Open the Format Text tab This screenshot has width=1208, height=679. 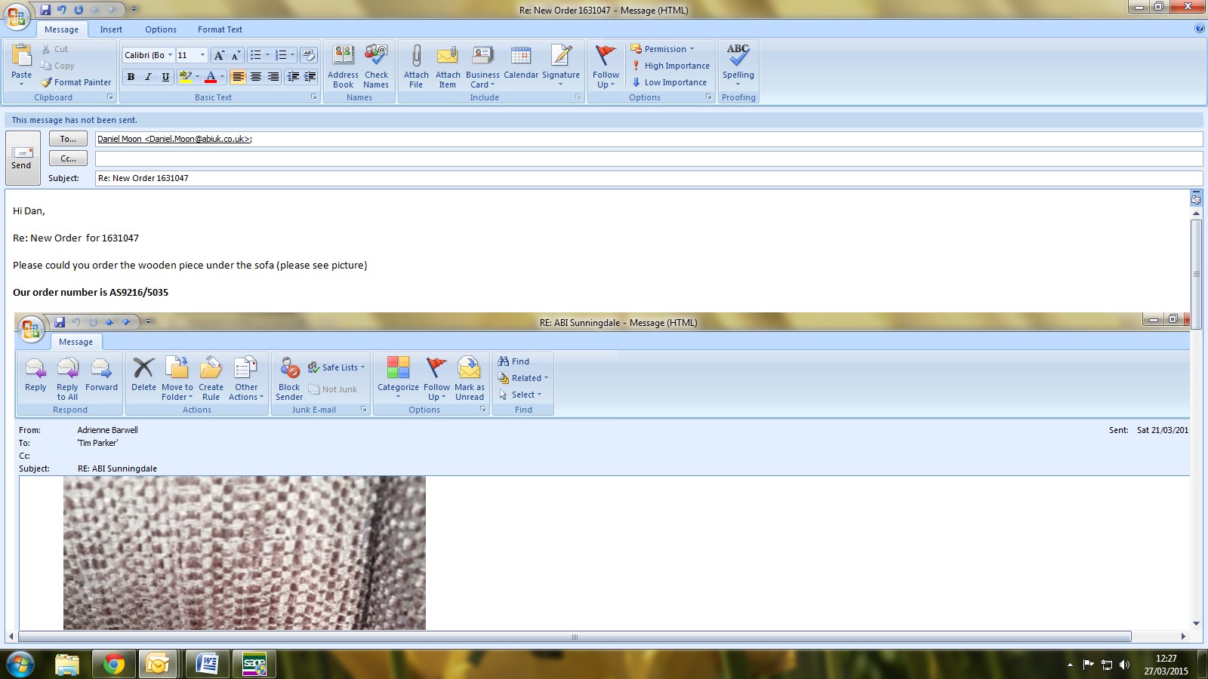coord(220,29)
